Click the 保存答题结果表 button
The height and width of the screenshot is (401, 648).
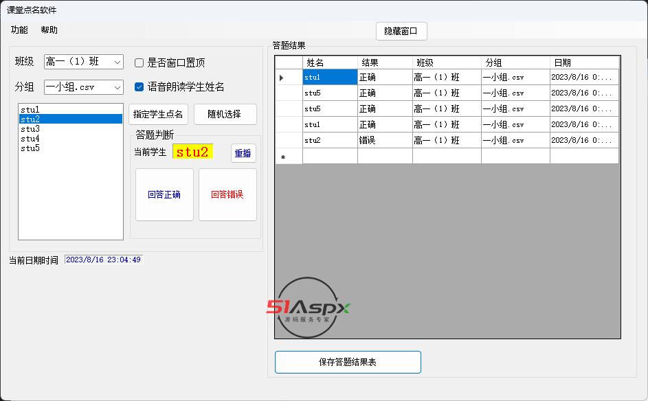tap(348, 362)
